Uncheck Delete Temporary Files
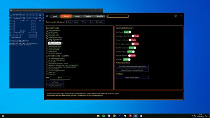This screenshot has width=210, height=118. (47, 39)
